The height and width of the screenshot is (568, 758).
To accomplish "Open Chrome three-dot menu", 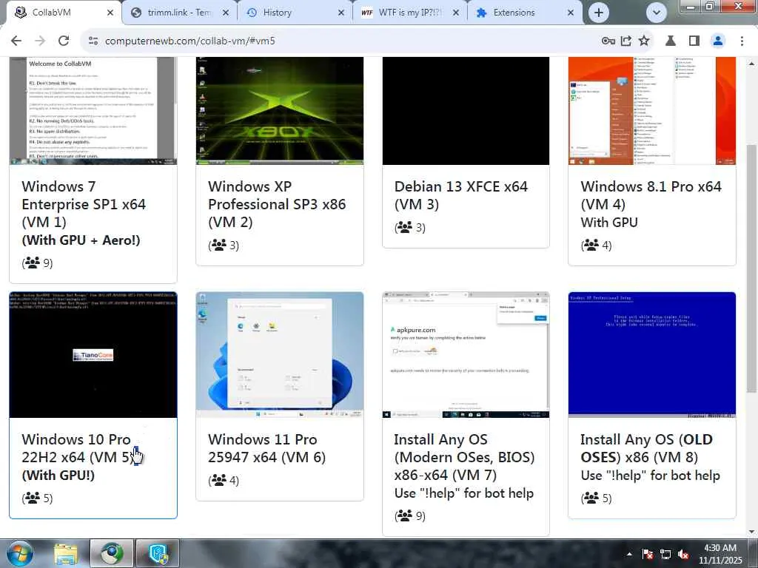I will [742, 41].
